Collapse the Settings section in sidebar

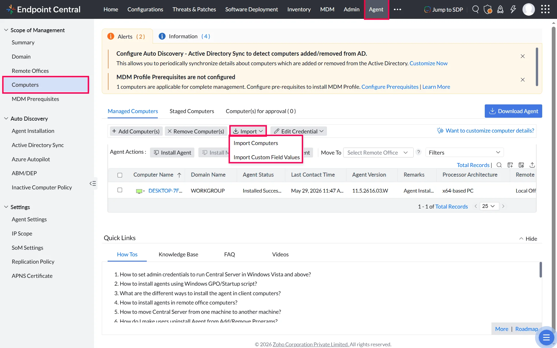6,207
